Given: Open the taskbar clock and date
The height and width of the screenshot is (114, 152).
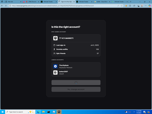Looking at the screenshot, I should click(139, 112).
